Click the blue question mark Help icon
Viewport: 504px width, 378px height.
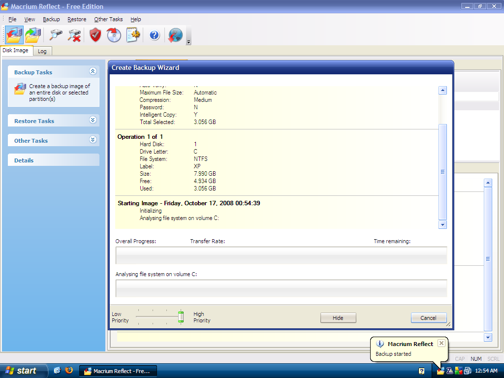154,35
